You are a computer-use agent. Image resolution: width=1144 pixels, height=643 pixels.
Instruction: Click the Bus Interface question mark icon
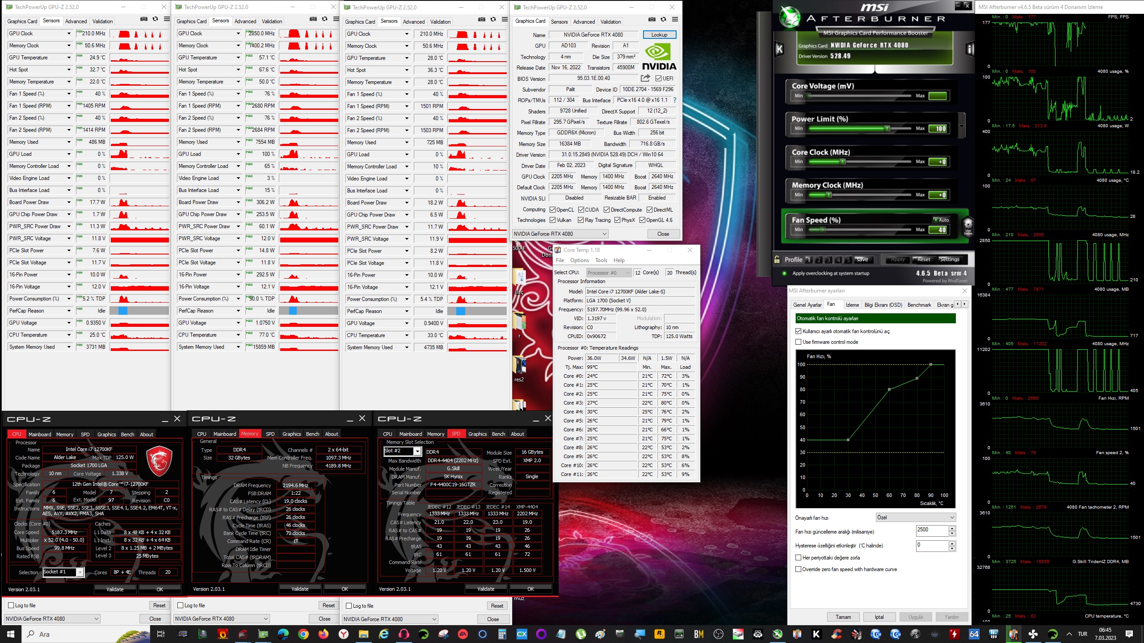click(x=675, y=100)
